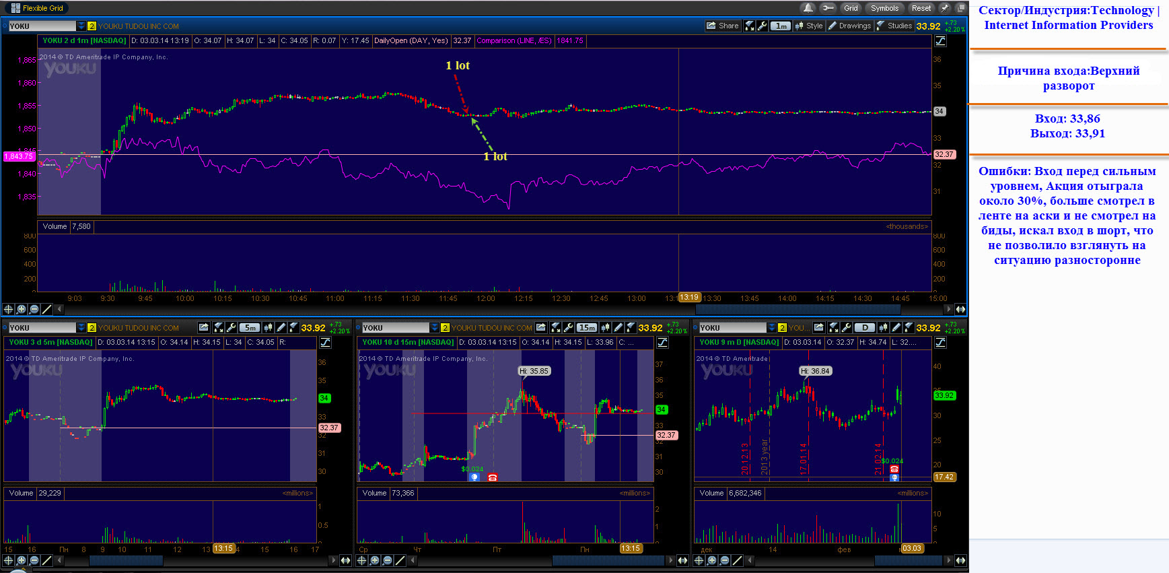Open the studies beaker in daily chart
Screen dimensions: 1169x573
point(909,327)
